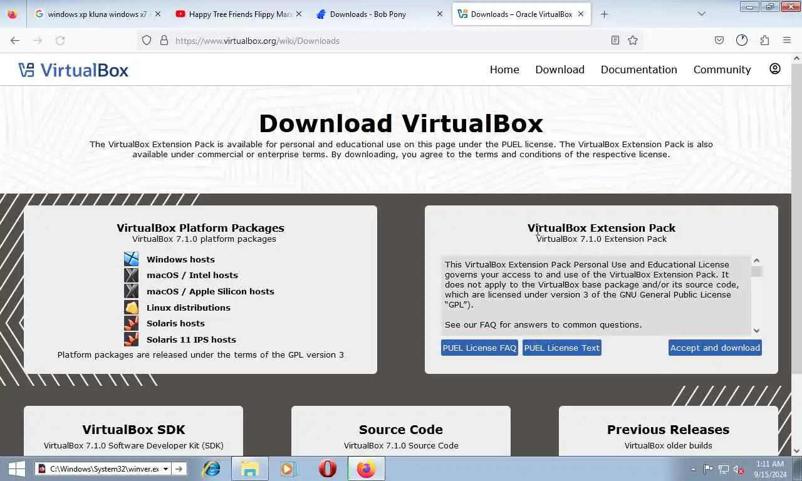Viewport: 802px width, 481px height.
Task: Click the Windows hosts link
Action: pos(180,259)
